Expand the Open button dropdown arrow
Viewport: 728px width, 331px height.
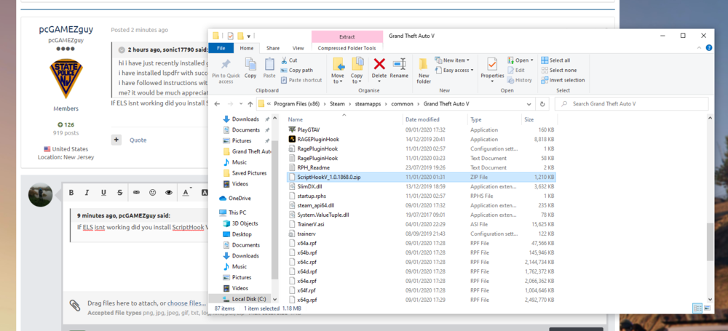coord(531,60)
